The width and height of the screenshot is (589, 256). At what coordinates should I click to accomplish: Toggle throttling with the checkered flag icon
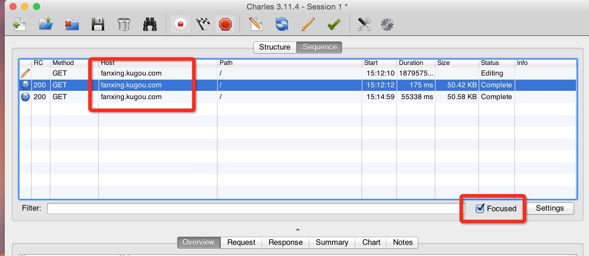(x=203, y=24)
